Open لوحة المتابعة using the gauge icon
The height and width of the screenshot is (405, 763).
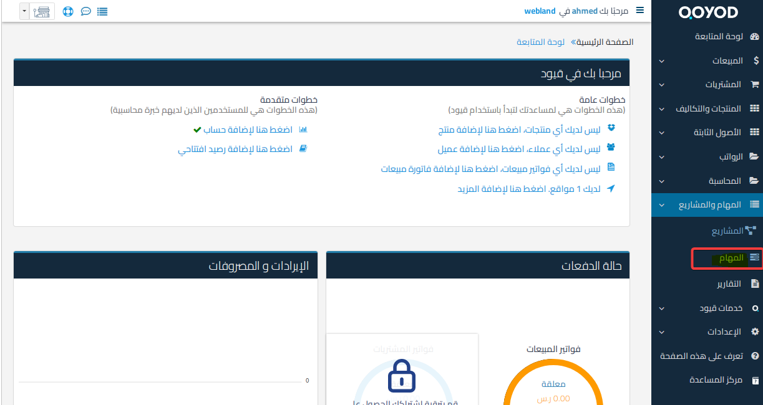coord(755,36)
